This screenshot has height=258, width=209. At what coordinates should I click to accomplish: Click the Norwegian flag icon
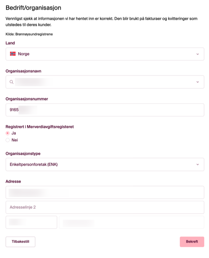tap(13, 54)
